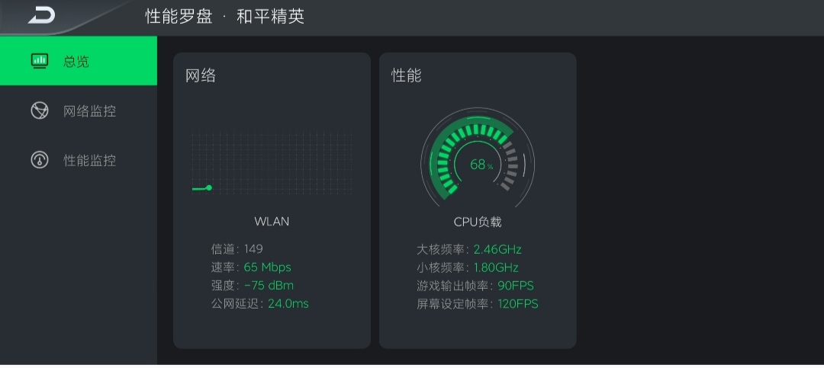Screen dimensions: 824x368
Task: Click the 120FPS screen refresh setting
Action: pyautogui.click(x=517, y=303)
